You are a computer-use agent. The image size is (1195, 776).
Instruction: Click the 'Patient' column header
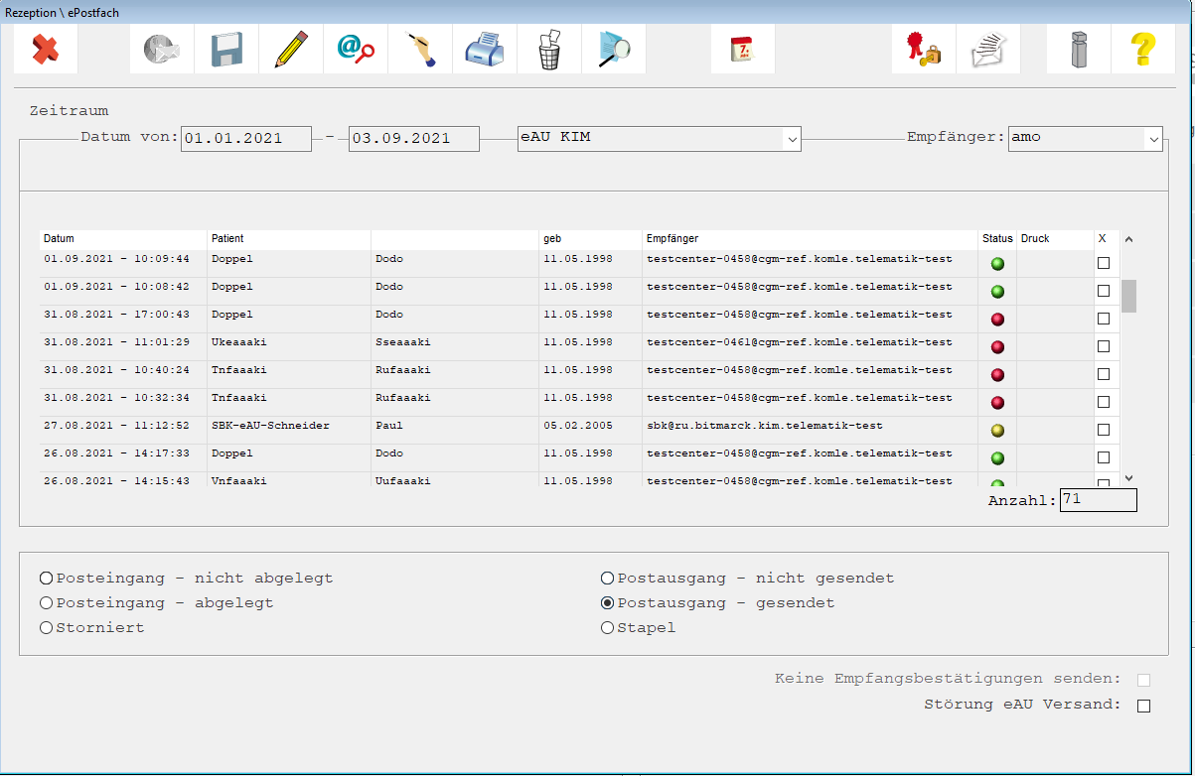(289, 239)
